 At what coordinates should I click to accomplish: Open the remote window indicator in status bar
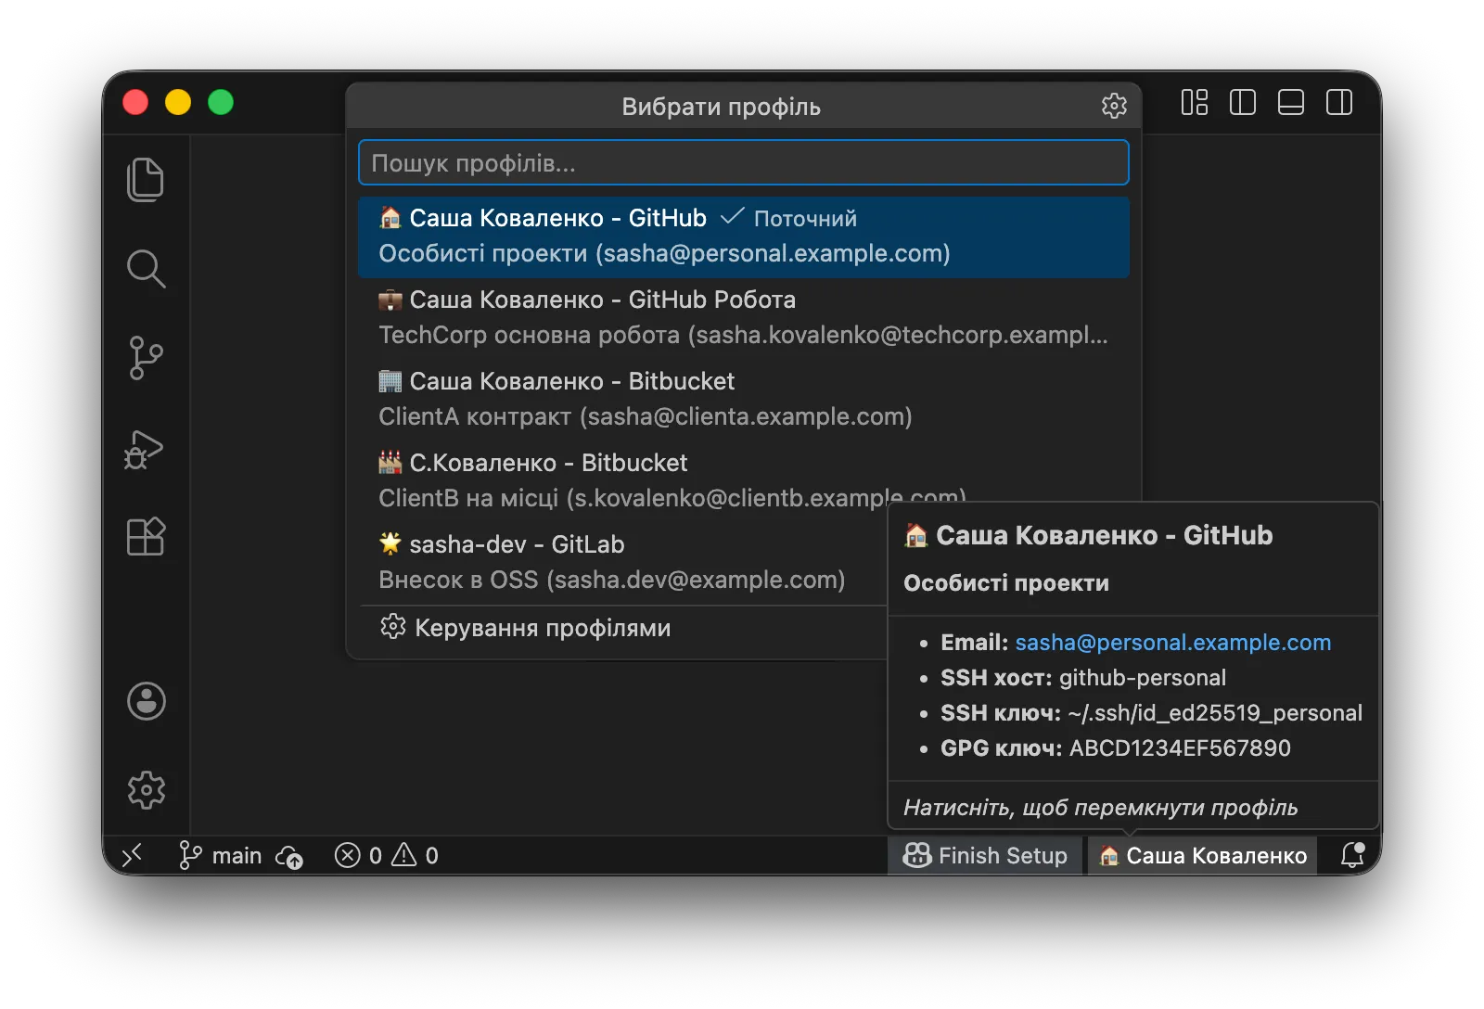pos(133,855)
